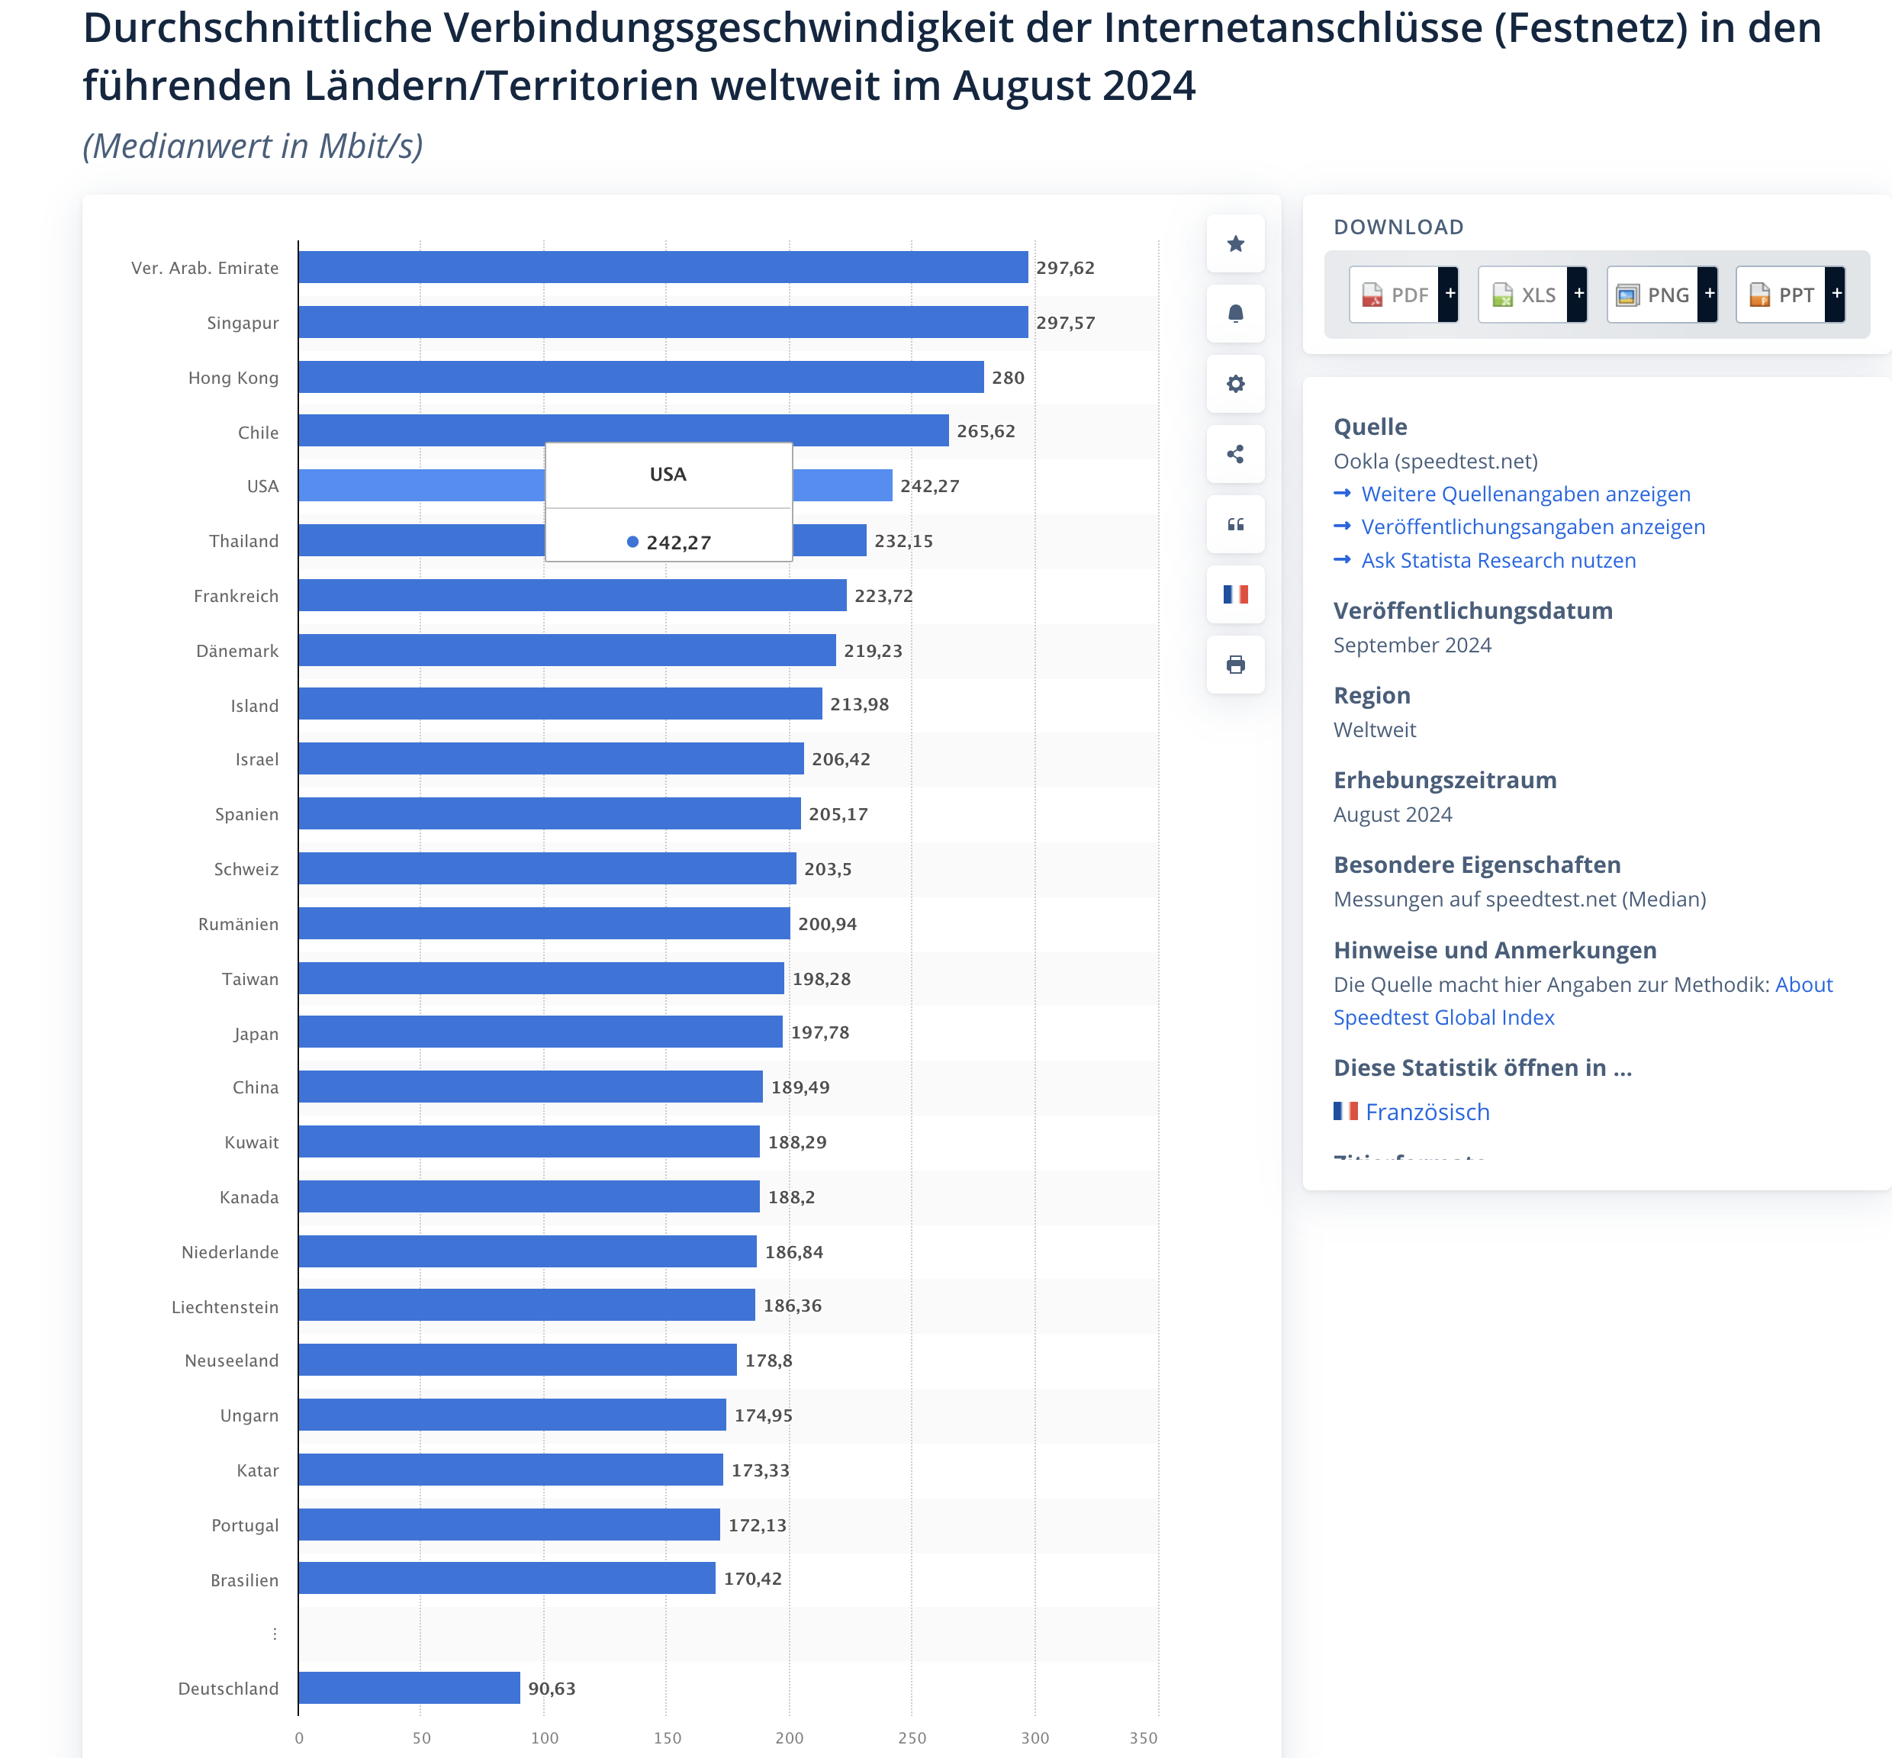Click the 297,62 value label

click(x=1065, y=269)
